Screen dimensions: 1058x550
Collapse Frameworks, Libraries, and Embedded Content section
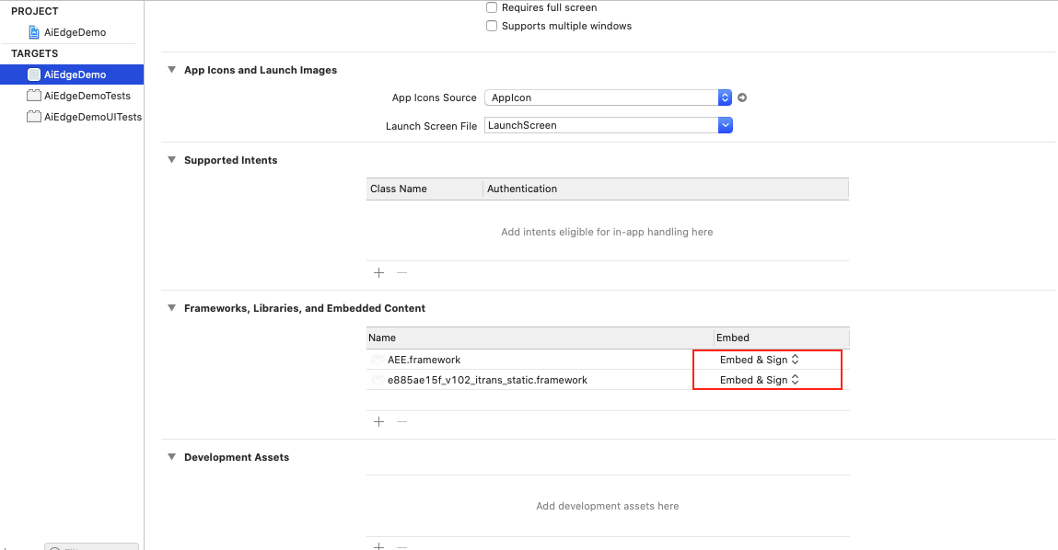[x=171, y=308]
